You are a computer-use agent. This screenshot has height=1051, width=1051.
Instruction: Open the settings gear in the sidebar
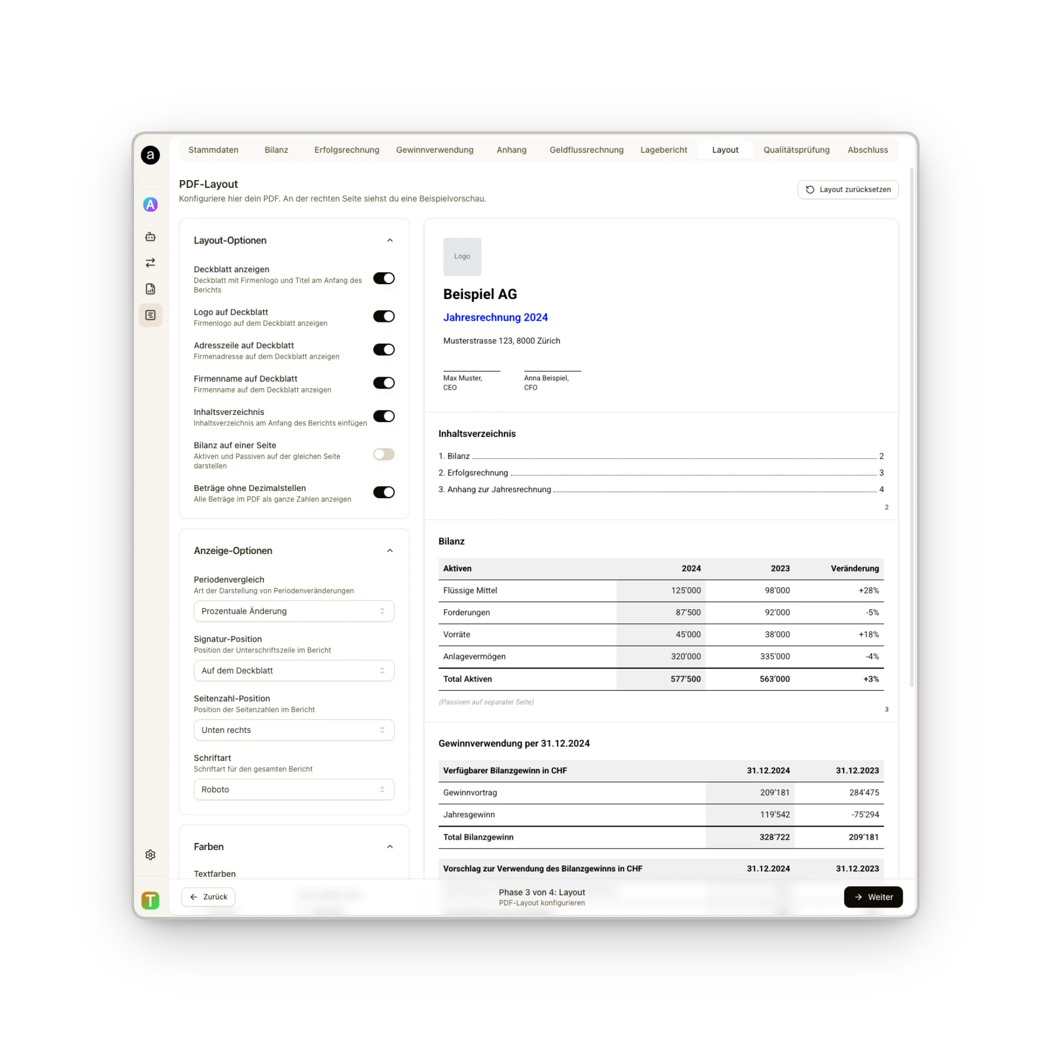tap(151, 854)
